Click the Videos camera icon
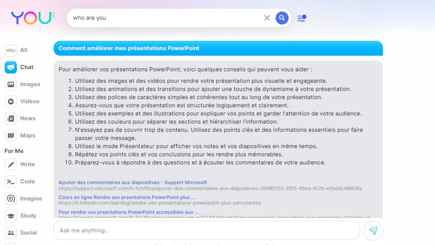 click(11, 101)
